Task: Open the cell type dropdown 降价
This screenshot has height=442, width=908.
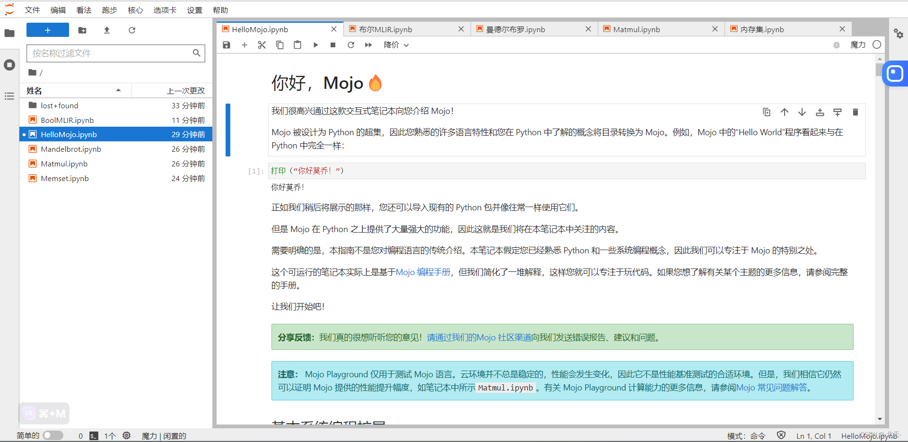Action: coord(396,45)
